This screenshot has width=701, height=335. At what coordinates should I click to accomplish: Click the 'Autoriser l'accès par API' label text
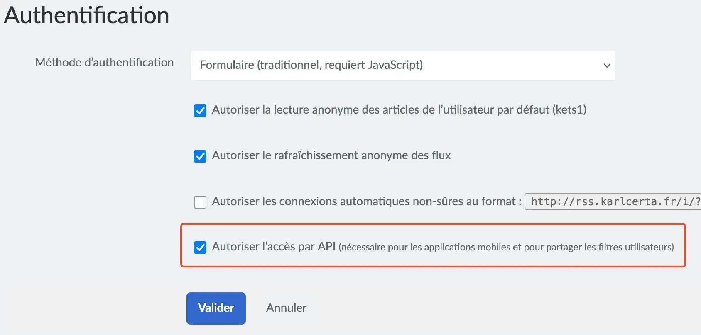273,247
